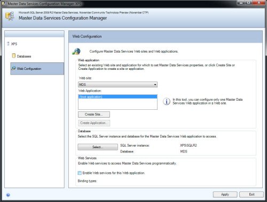
Task: Open the Databases page
Action: click(24, 56)
